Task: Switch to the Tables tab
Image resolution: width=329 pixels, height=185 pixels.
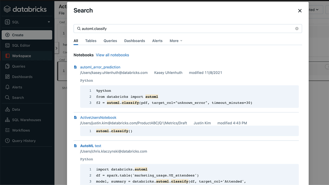Action: (x=91, y=41)
